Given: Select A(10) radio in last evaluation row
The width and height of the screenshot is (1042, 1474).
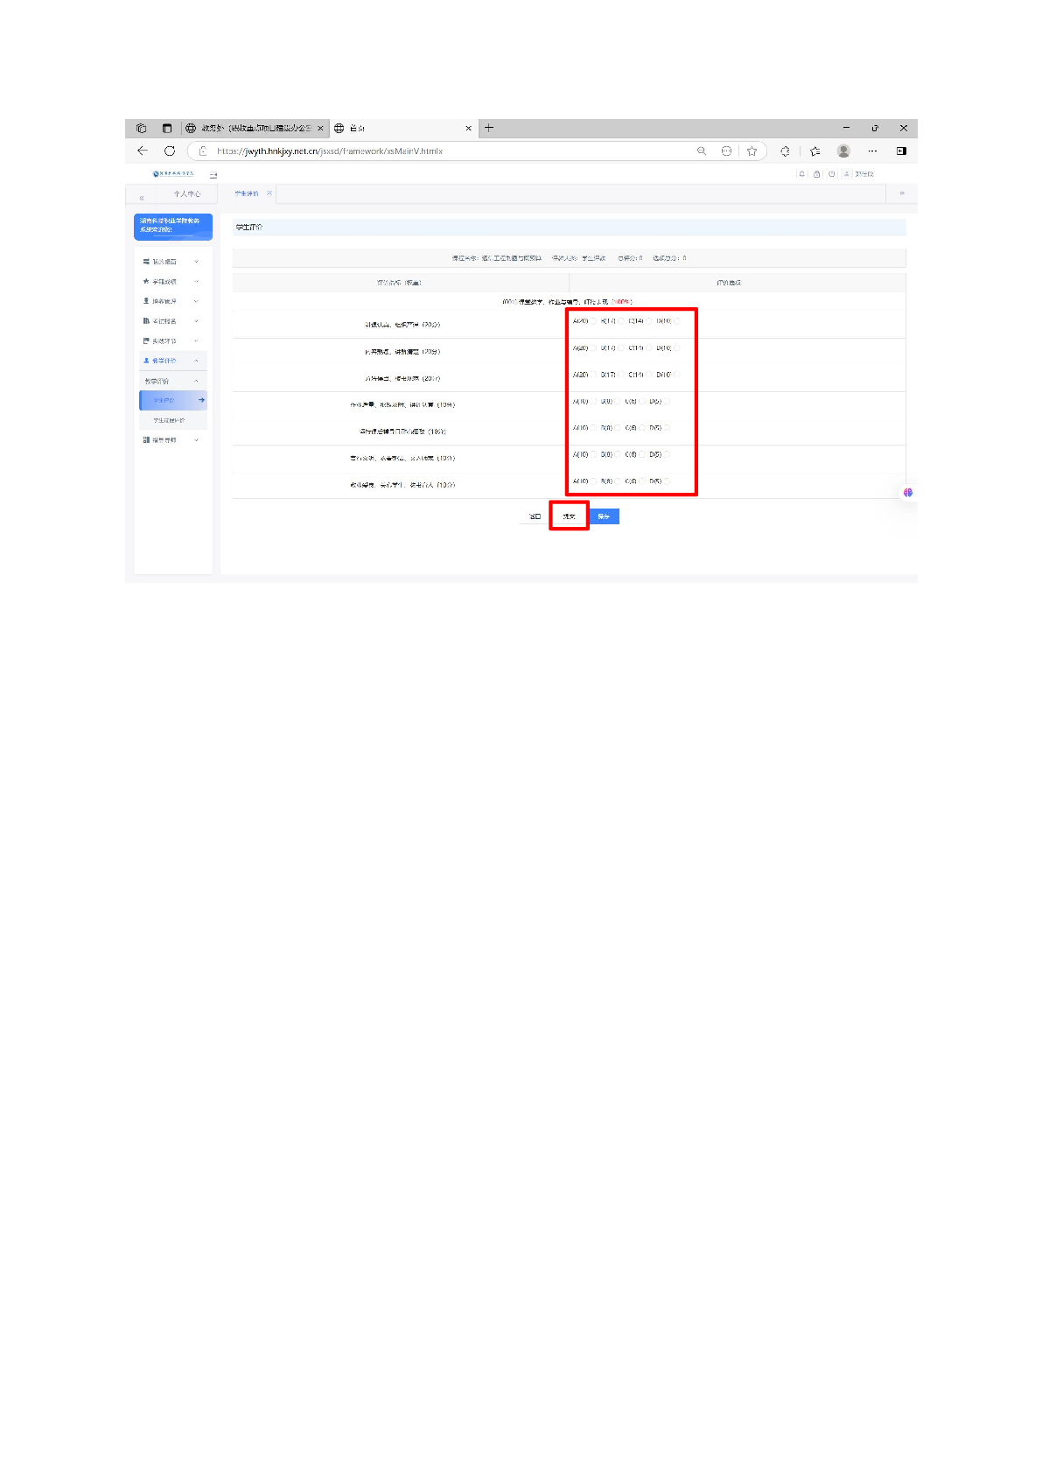Looking at the screenshot, I should click(x=594, y=481).
